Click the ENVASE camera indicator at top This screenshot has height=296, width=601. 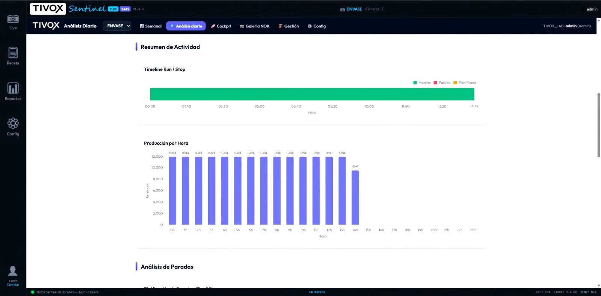click(351, 9)
